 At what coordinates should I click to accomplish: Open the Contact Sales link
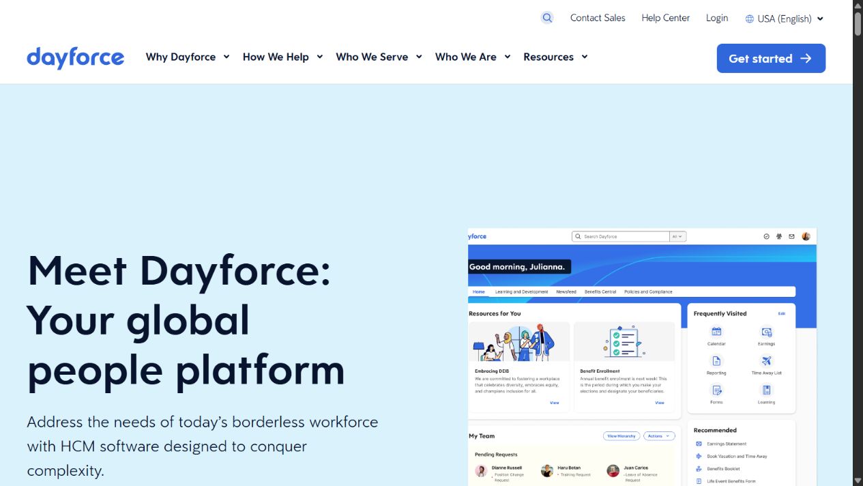pyautogui.click(x=598, y=18)
